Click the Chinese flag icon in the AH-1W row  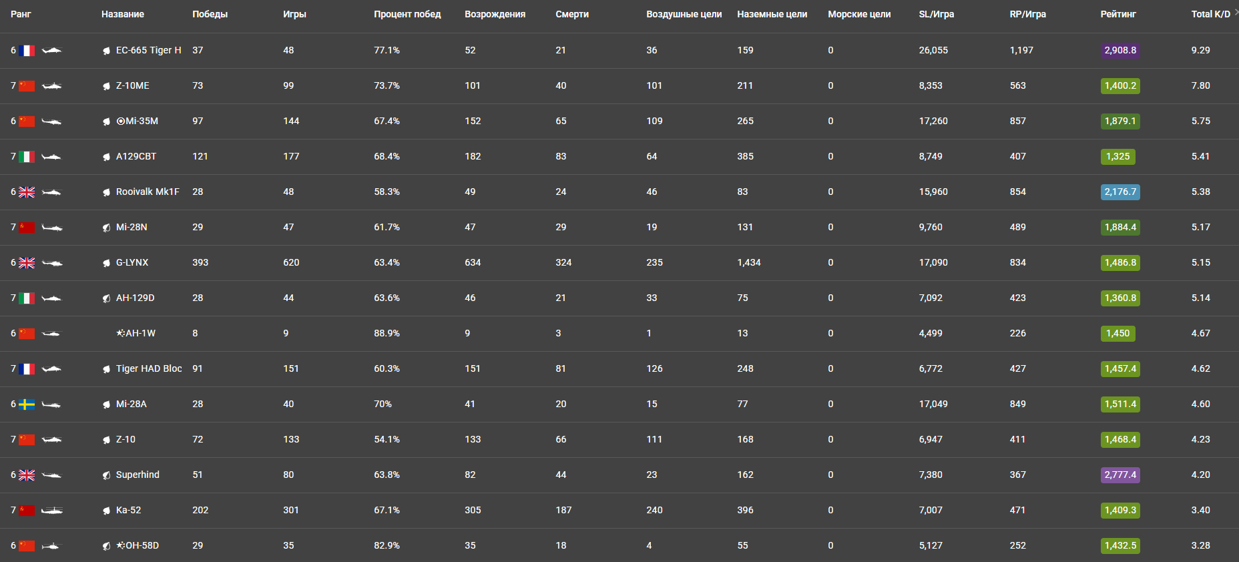27,334
